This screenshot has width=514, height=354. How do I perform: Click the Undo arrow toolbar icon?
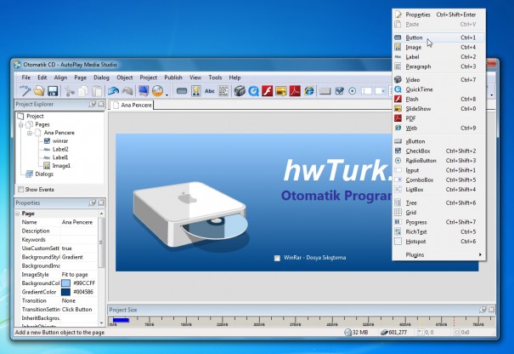114,91
